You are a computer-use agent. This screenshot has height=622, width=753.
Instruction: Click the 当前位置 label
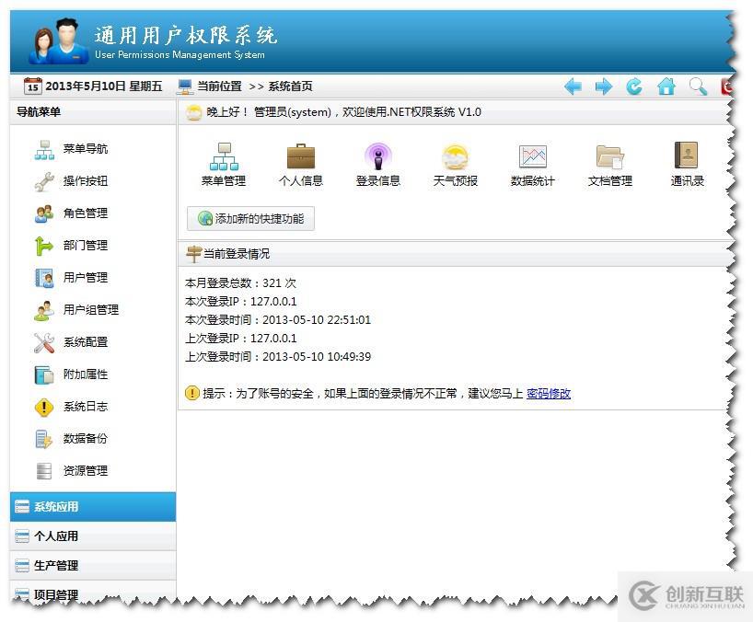pos(219,86)
